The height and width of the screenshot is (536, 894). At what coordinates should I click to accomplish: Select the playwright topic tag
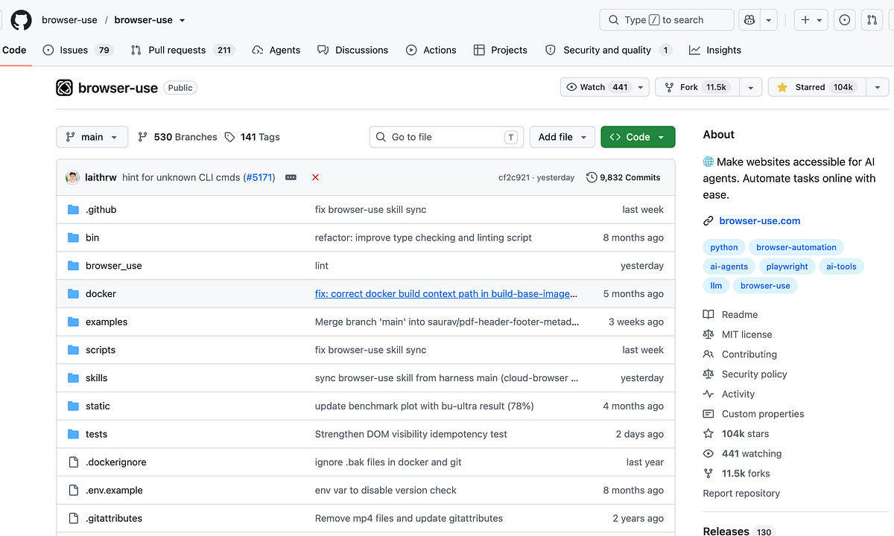coord(787,267)
